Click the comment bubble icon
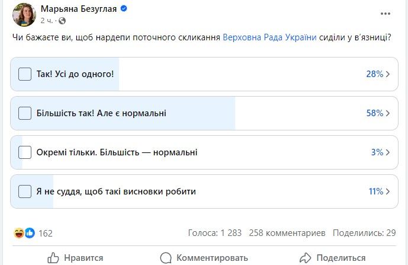Viewport: 408px width, 265px height. [166, 258]
